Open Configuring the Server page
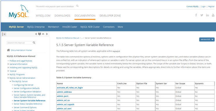 (24, 85)
